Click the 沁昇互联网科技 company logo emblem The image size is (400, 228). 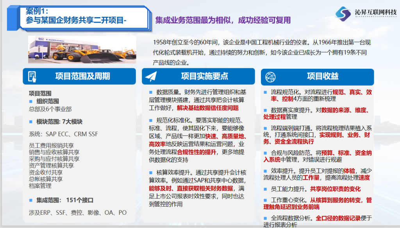(x=343, y=14)
